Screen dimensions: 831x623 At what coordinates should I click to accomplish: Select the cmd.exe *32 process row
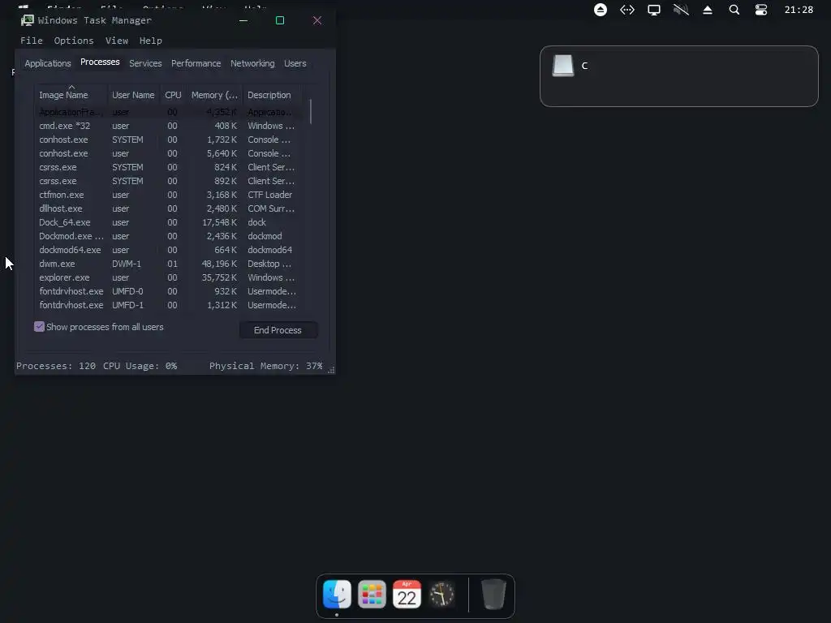point(169,126)
